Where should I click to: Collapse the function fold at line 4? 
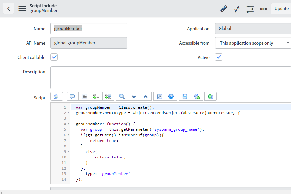68,124
